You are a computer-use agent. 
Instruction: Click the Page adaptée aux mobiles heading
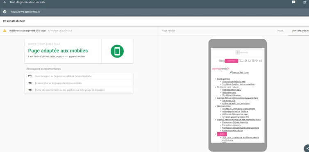click(x=58, y=51)
